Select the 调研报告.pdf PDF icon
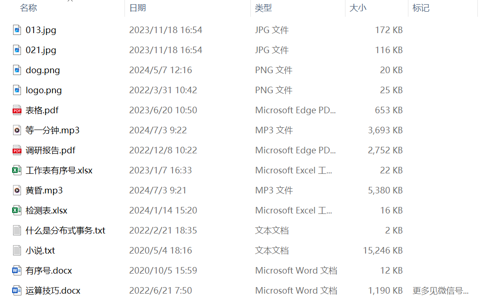 17,151
